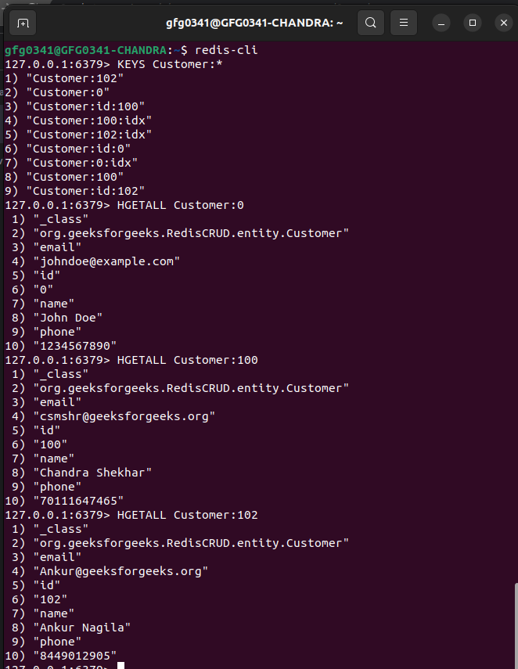Screen dimensions: 518x669
Task: Click the johndoe@example.com value
Action: (x=106, y=261)
